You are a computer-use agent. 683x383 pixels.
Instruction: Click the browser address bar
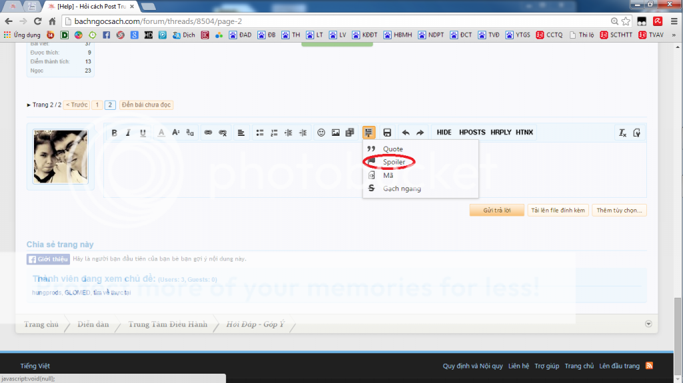point(333,21)
